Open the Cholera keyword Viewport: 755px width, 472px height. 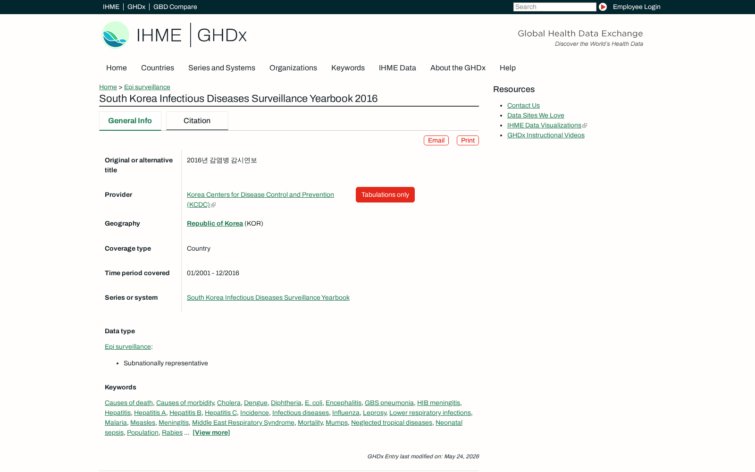click(x=229, y=403)
